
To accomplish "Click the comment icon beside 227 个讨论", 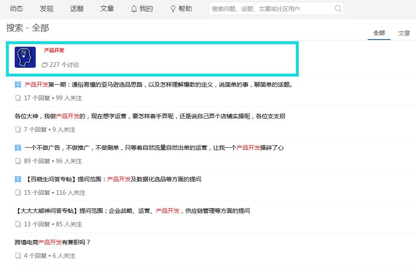I will (45, 65).
